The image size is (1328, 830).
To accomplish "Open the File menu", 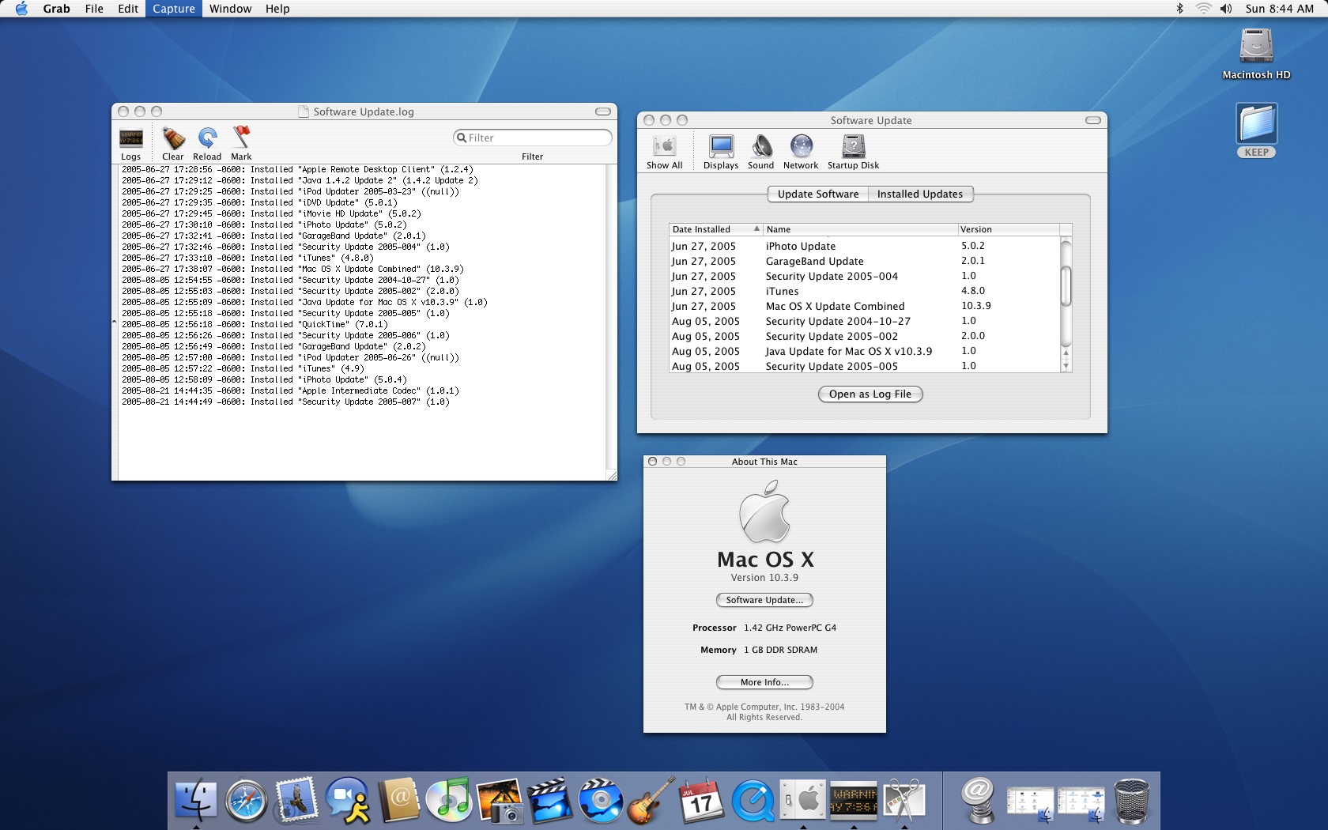I will pos(94,9).
